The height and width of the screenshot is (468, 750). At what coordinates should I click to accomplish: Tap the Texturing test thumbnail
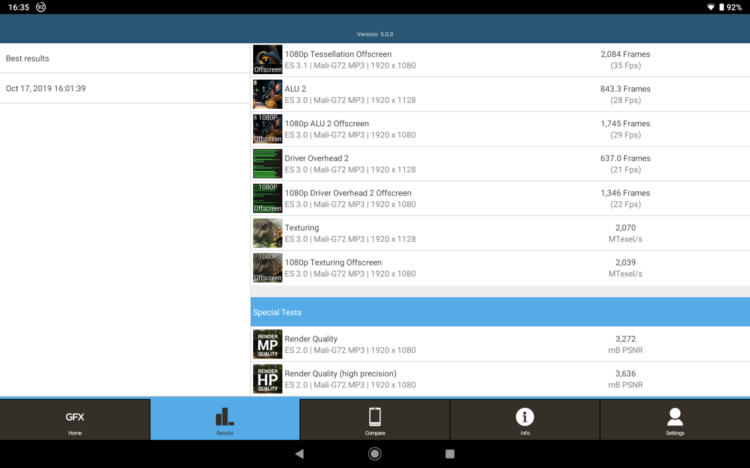pyautogui.click(x=268, y=233)
